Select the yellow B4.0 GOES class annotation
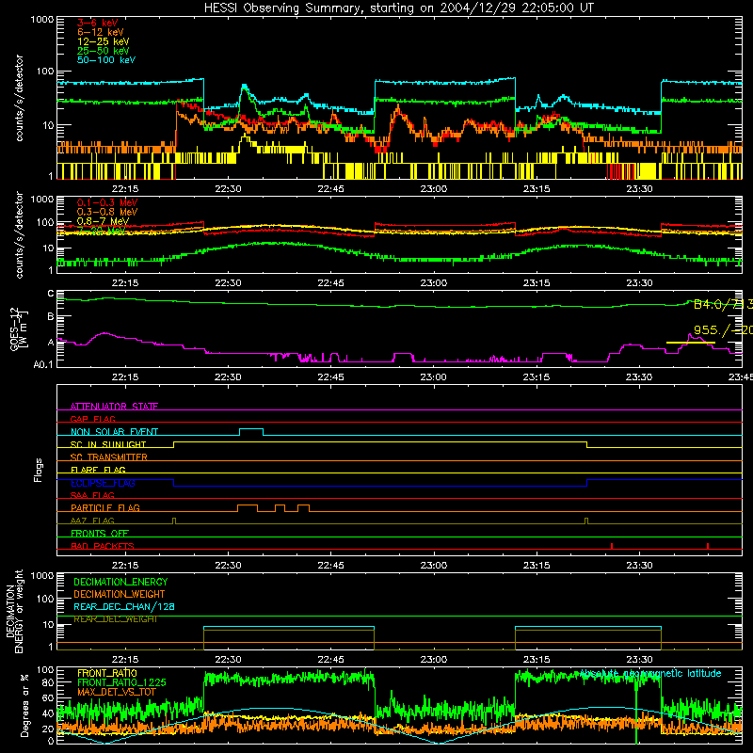 (723, 304)
